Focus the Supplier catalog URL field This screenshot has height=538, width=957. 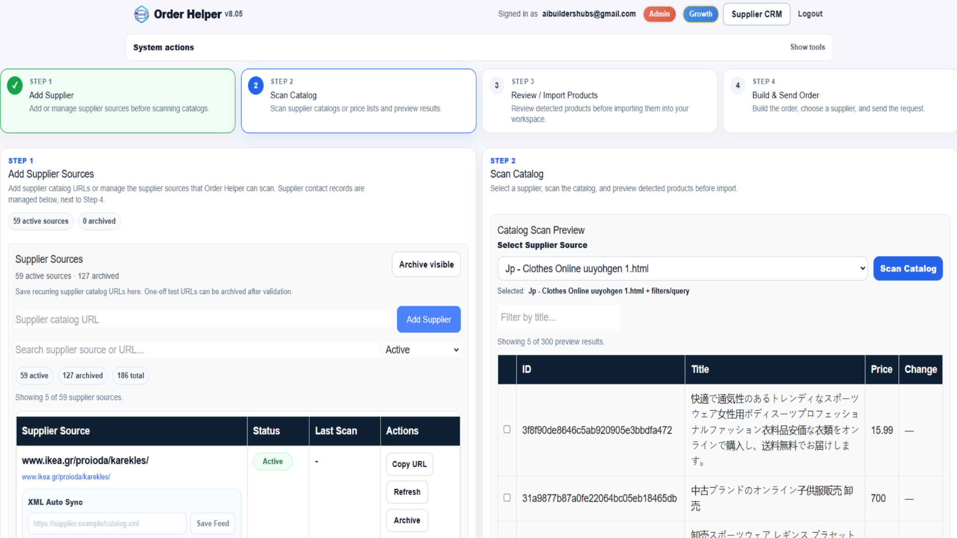[203, 319]
